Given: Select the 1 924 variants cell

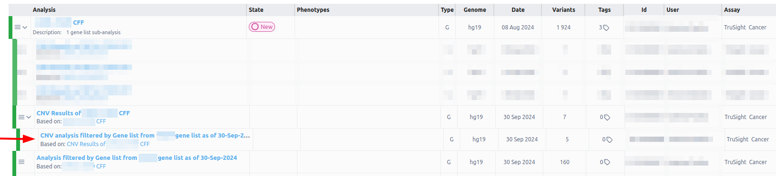Looking at the screenshot, I should [563, 28].
